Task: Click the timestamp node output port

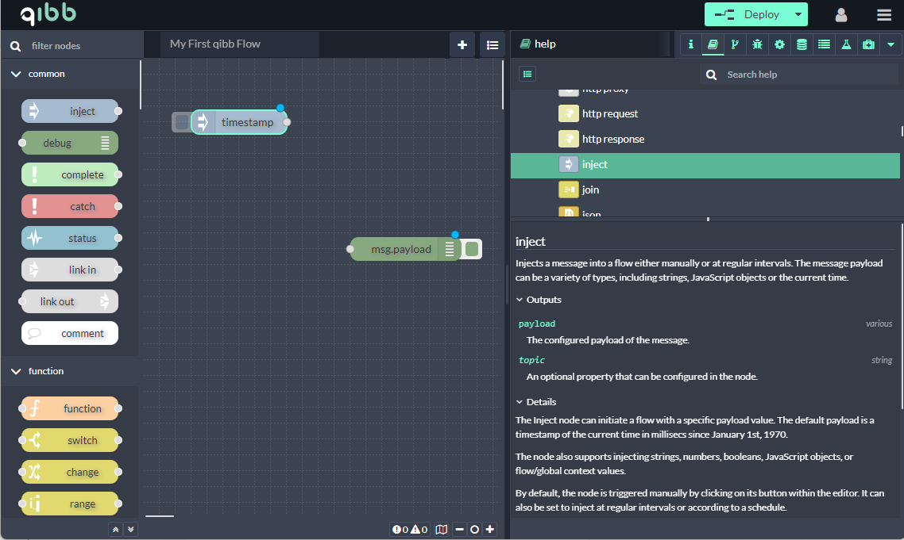Action: point(287,122)
